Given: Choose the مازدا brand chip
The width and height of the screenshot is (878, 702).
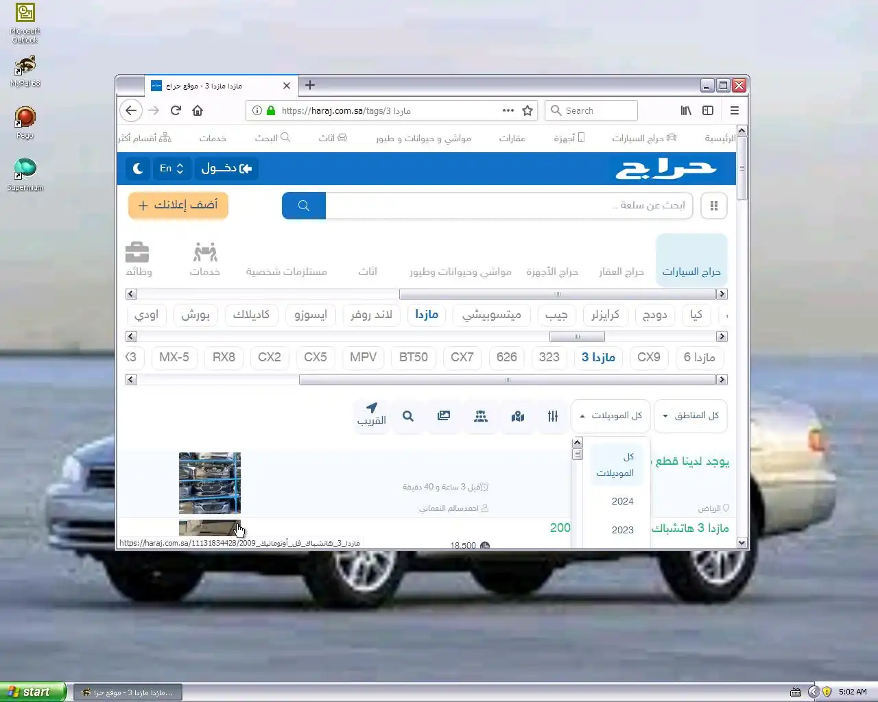Looking at the screenshot, I should pyautogui.click(x=427, y=315).
